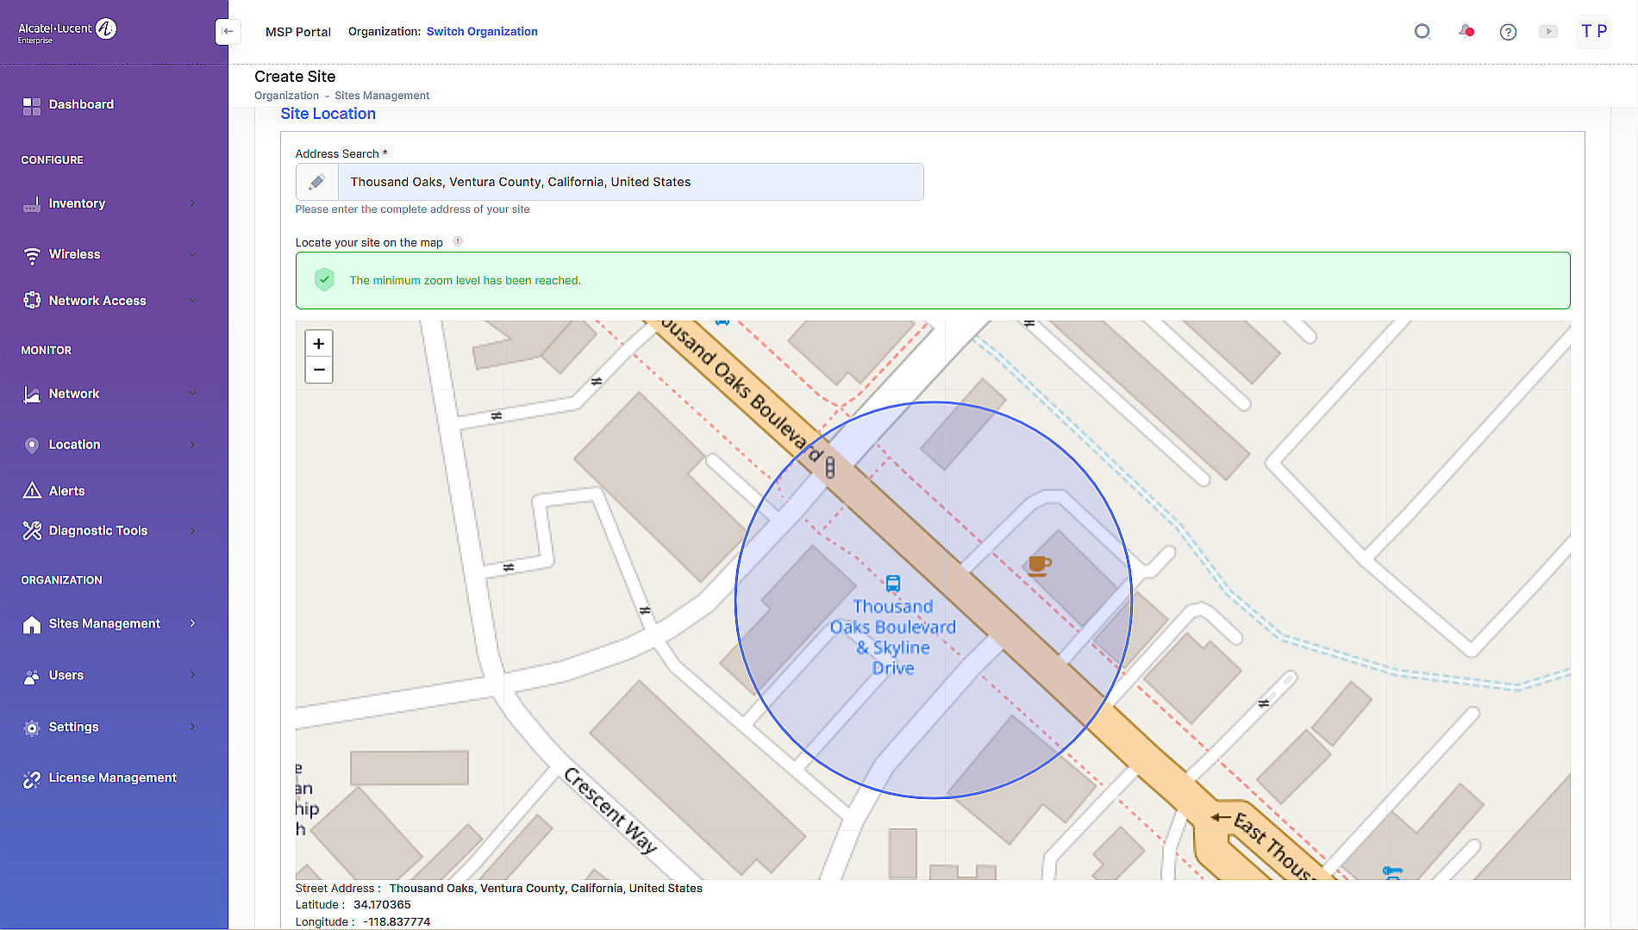Open the notifications bell

1466,32
